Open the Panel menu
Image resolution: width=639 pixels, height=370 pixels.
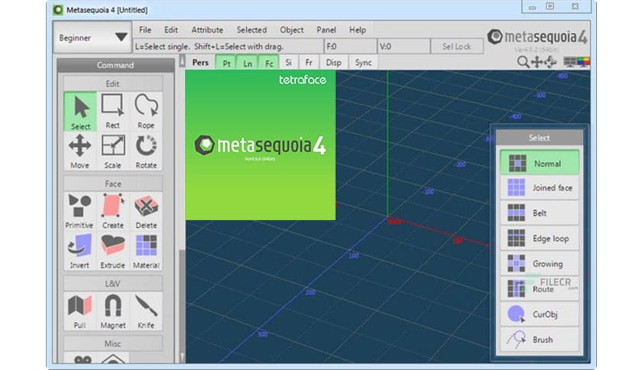[x=326, y=30]
